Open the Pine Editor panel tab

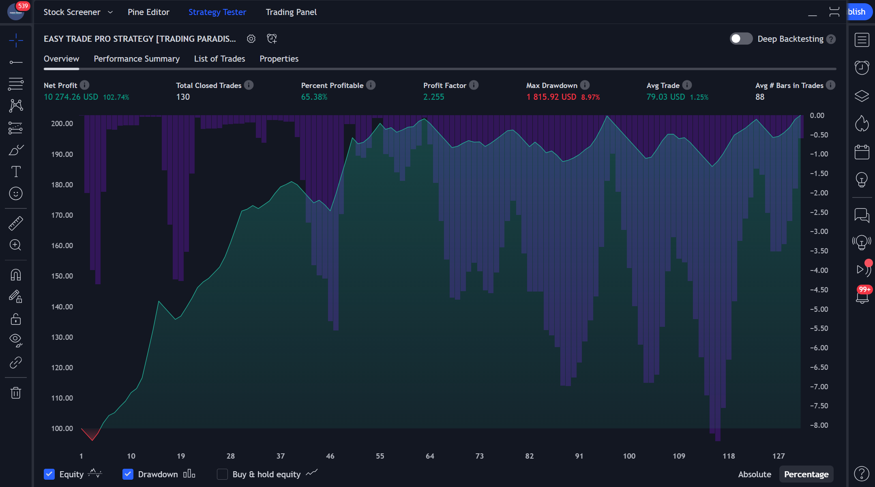tap(148, 12)
